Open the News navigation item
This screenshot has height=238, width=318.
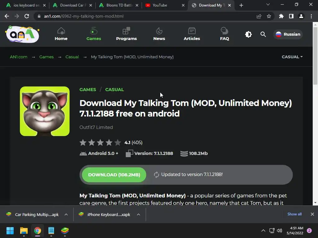tap(159, 34)
